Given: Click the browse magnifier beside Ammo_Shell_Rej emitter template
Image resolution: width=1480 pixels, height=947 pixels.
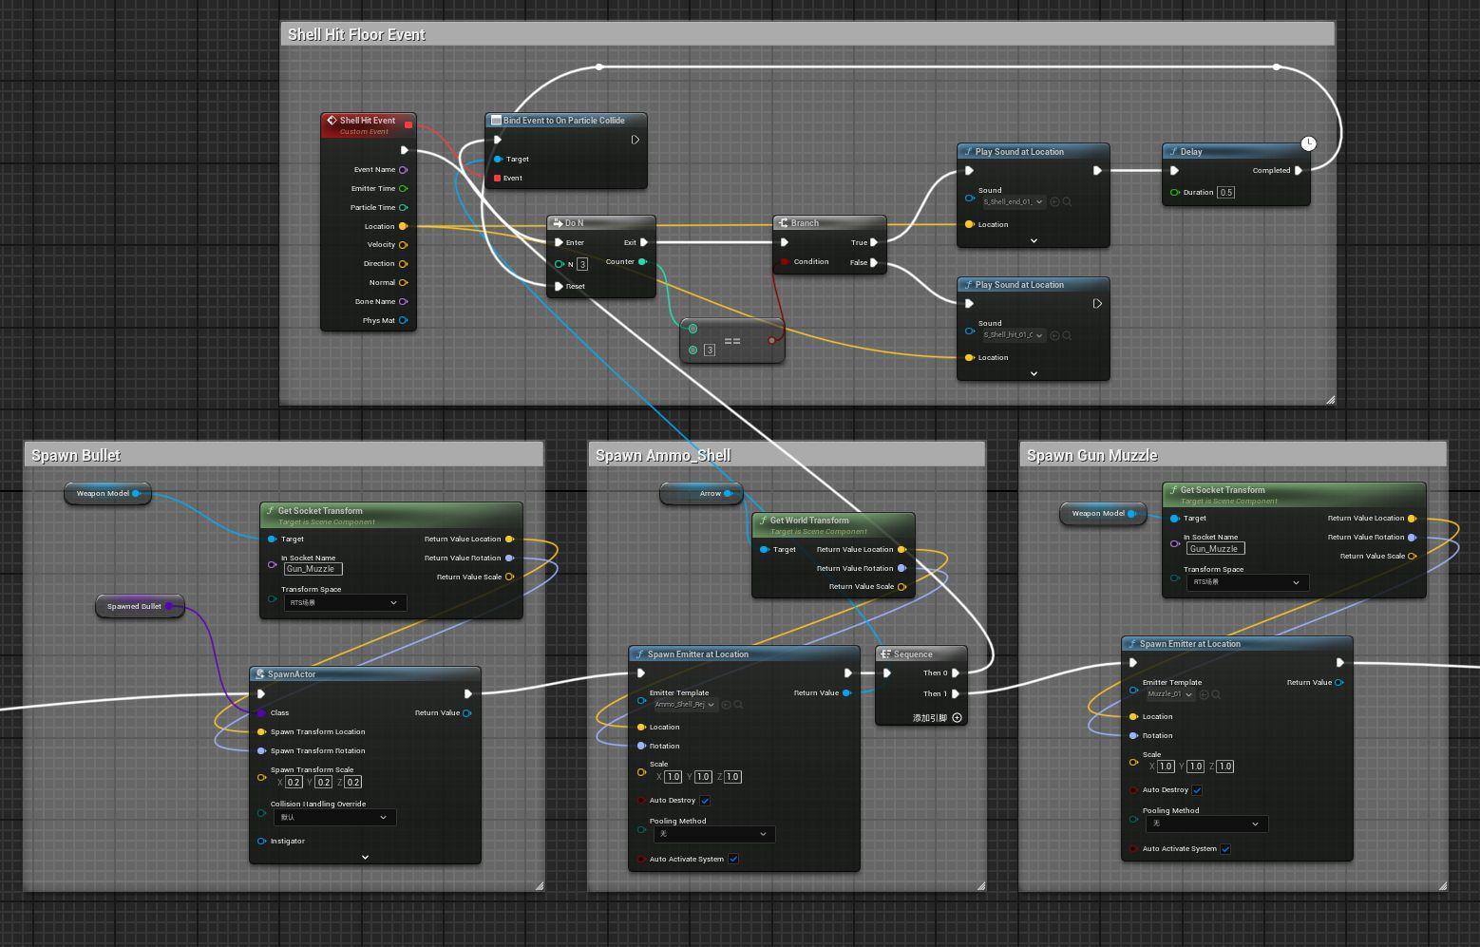Looking at the screenshot, I should [739, 705].
